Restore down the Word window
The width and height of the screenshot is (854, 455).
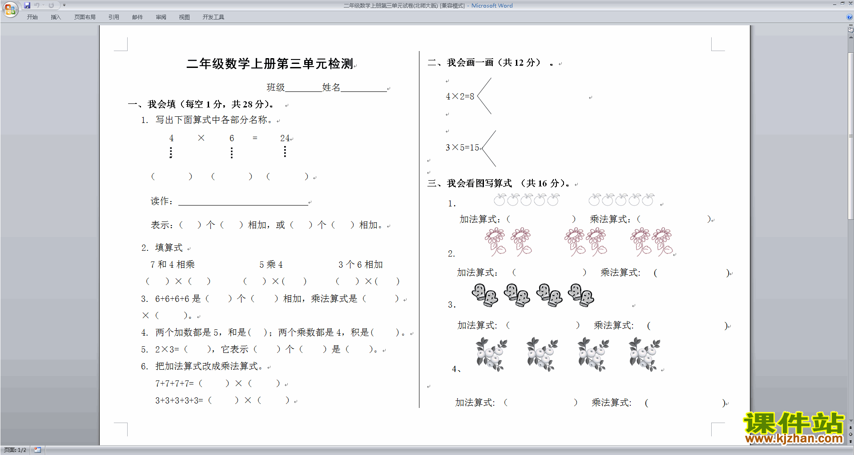[x=842, y=4]
